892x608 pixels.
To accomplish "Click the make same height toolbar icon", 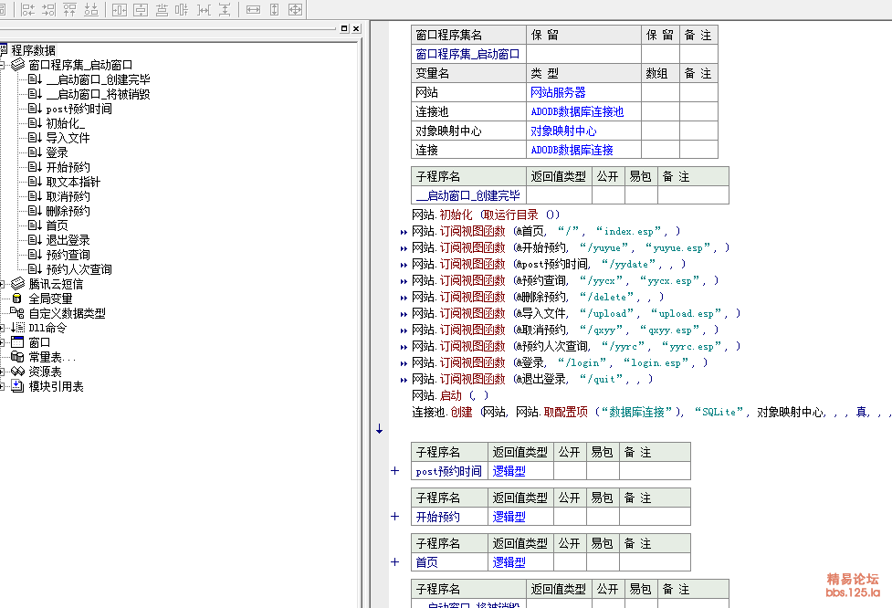I will pyautogui.click(x=274, y=10).
